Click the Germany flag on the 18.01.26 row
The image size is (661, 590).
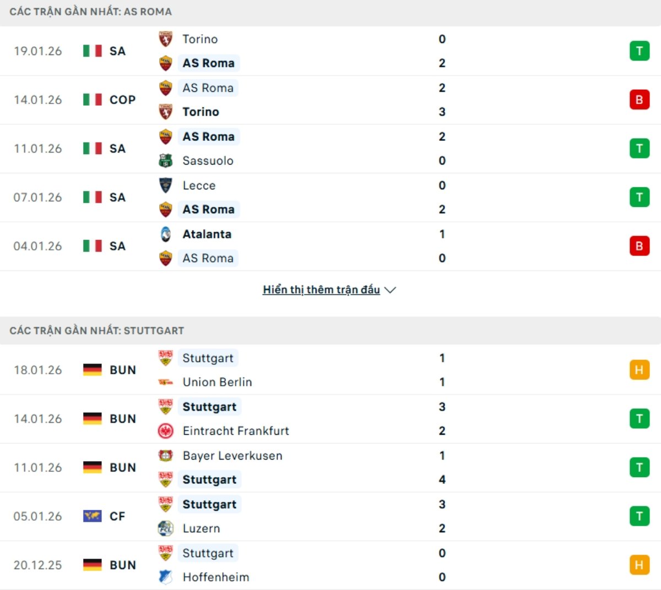point(91,370)
